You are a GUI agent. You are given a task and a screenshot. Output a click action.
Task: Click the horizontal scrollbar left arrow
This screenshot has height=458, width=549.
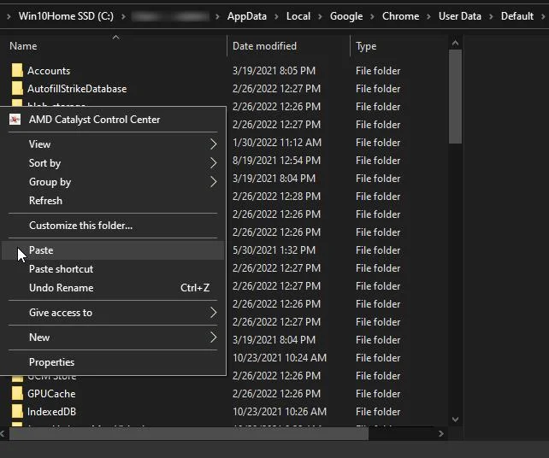[3, 434]
